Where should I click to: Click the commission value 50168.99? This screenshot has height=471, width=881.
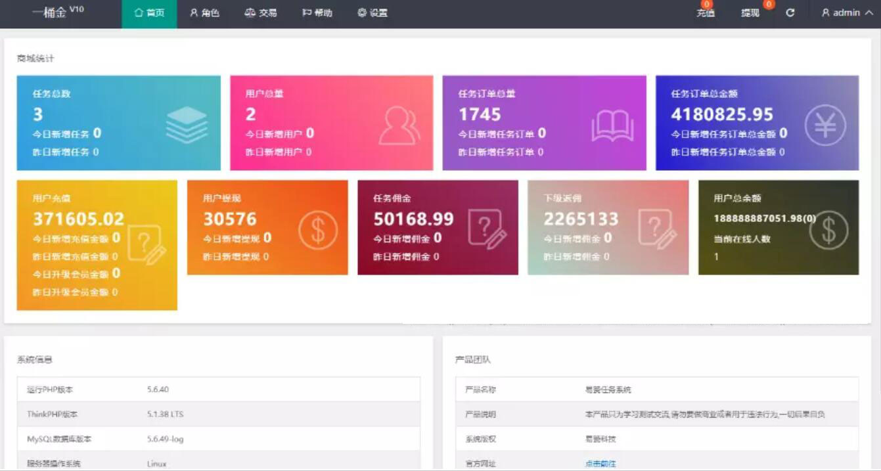[414, 219]
